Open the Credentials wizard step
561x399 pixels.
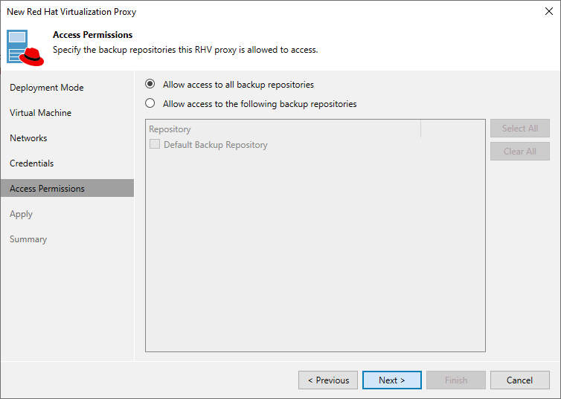(x=32, y=163)
